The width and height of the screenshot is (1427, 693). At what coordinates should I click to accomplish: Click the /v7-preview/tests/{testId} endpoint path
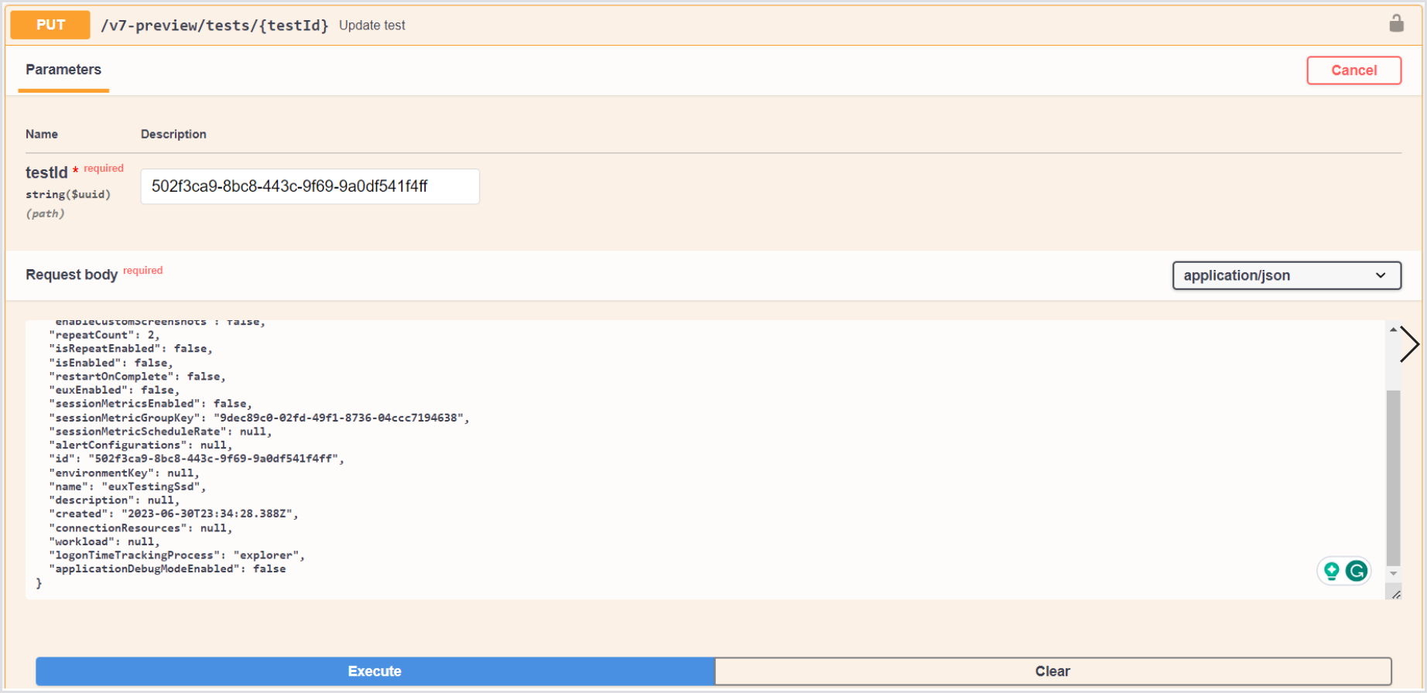(x=214, y=26)
